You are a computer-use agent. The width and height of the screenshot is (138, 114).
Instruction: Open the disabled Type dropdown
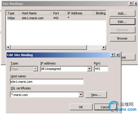click(x=36, y=69)
